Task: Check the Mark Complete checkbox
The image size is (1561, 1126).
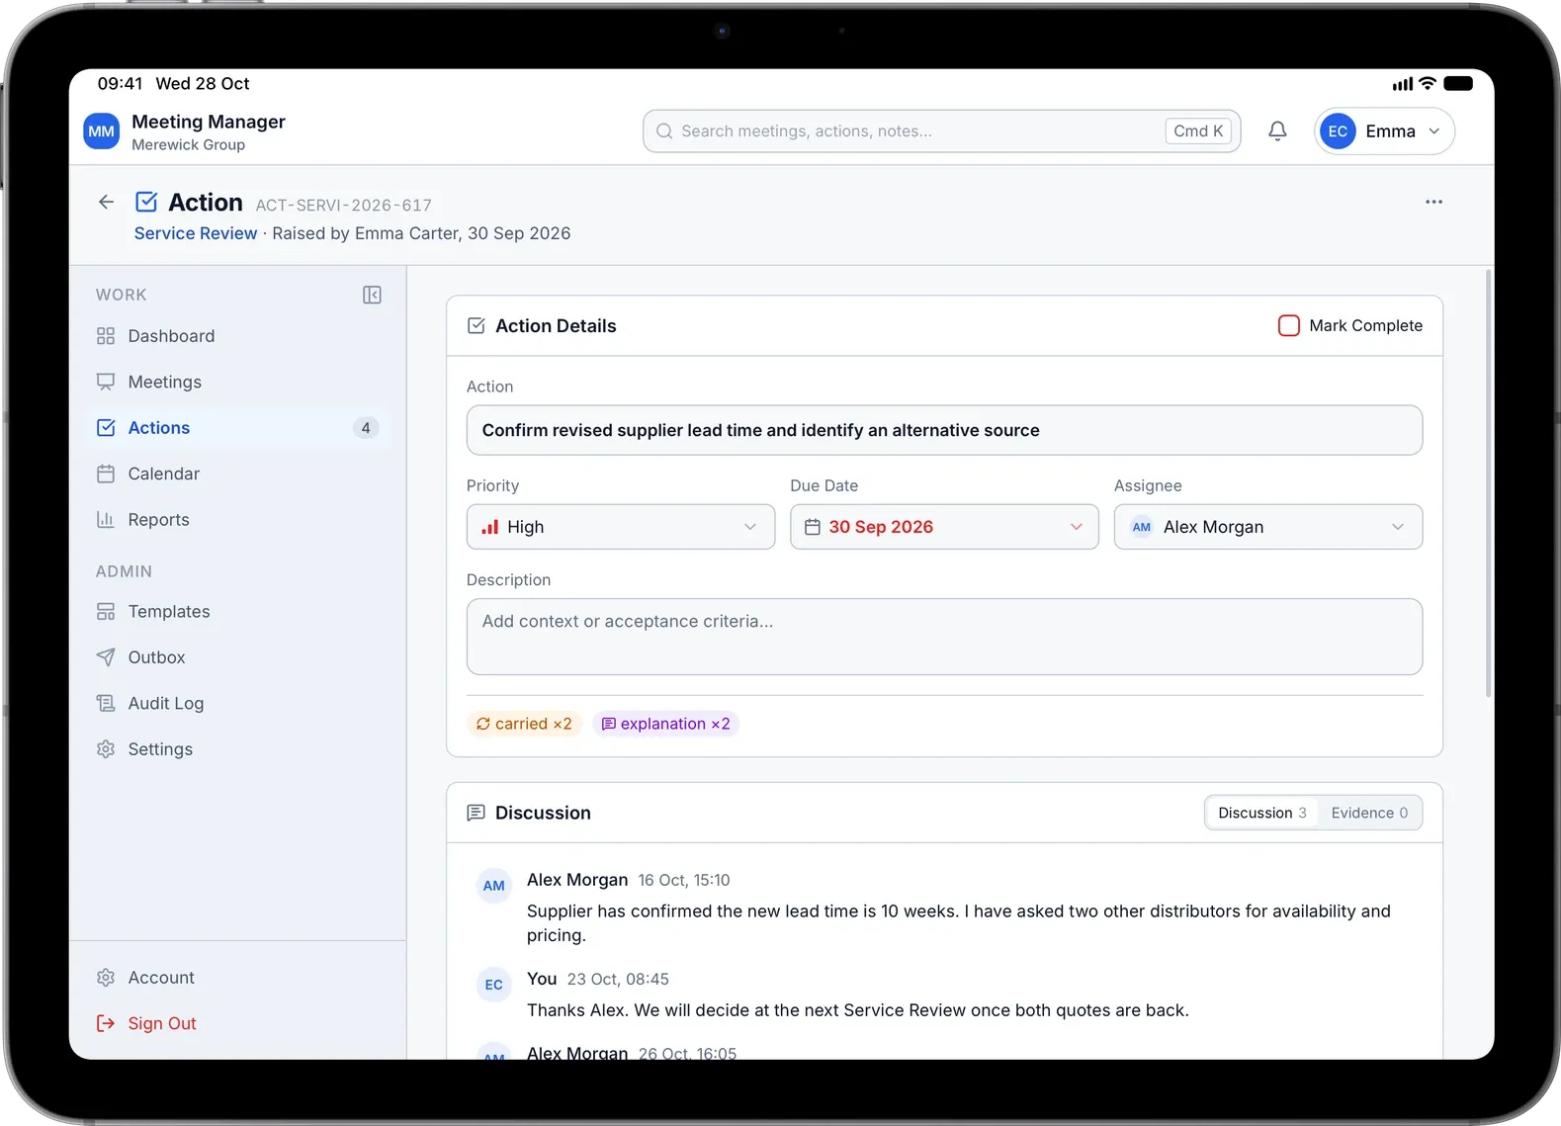Action: (1289, 326)
